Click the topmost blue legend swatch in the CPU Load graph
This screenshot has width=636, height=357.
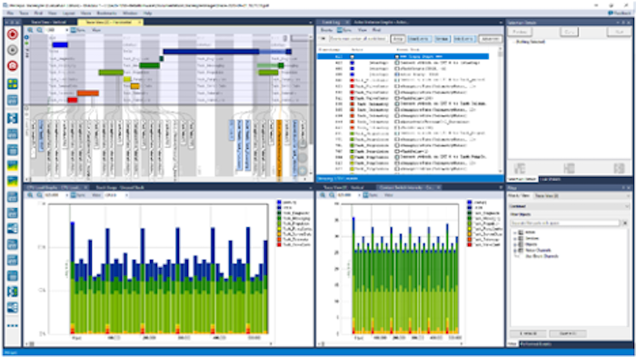[280, 202]
